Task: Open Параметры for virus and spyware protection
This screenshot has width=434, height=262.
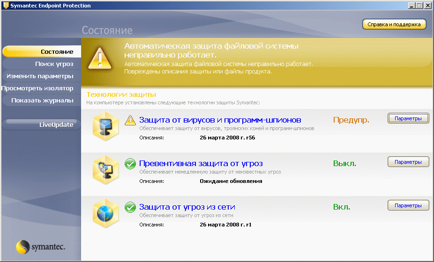Action: 408,118
